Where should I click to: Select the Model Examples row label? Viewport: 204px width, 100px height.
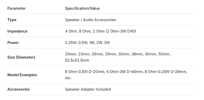22,75
